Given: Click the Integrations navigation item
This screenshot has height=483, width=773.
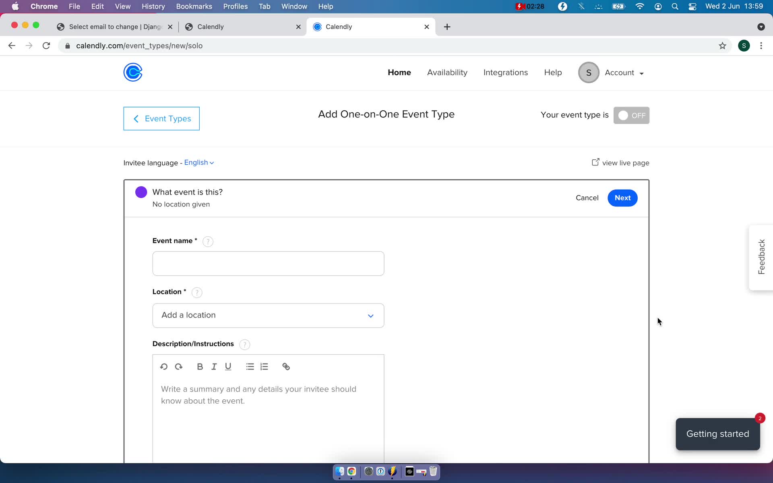Looking at the screenshot, I should [x=506, y=72].
